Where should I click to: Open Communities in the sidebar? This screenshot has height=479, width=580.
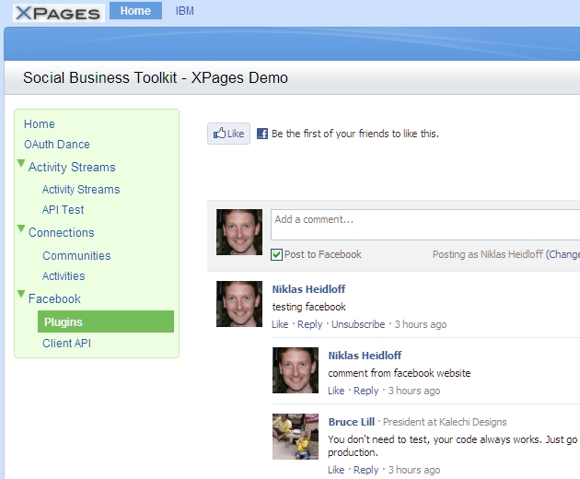click(76, 256)
